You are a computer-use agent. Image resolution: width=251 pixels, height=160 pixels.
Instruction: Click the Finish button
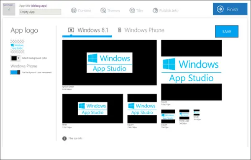(x=230, y=9)
